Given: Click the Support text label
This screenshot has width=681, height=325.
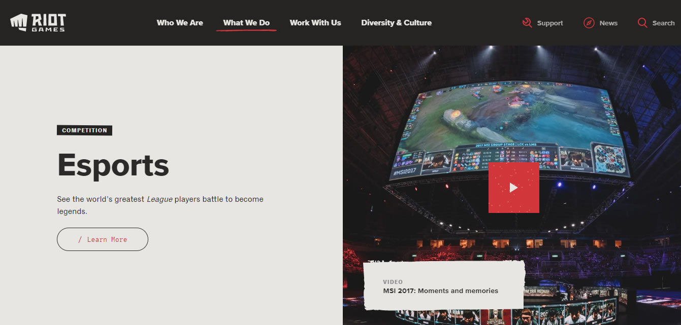Looking at the screenshot, I should coord(550,22).
